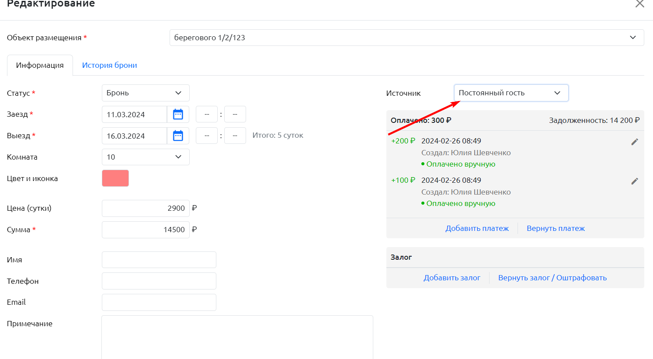The width and height of the screenshot is (653, 359).
Task: Click into the Примечание text area
Action: (237, 337)
